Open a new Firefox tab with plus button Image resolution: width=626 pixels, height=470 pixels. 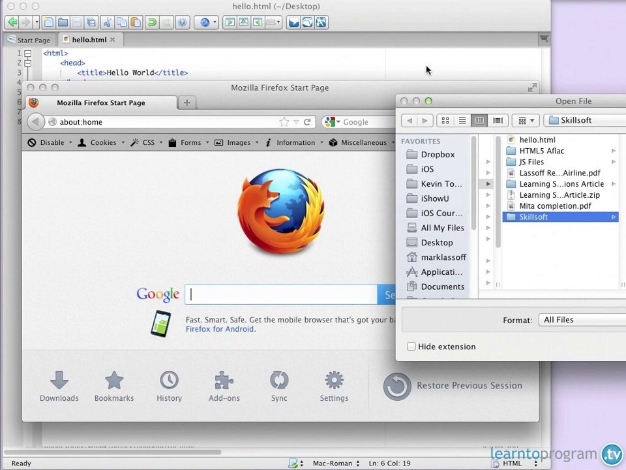[187, 102]
